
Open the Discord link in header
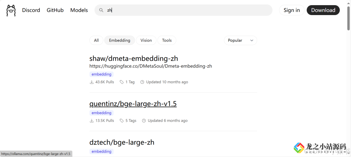[x=31, y=10]
